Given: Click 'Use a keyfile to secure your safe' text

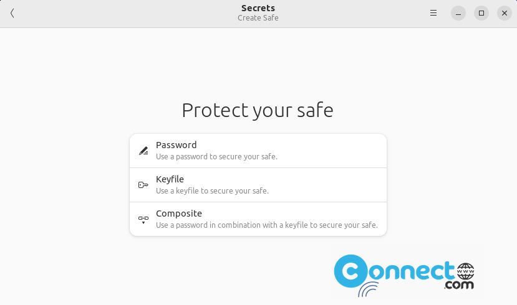Looking at the screenshot, I should coord(212,191).
